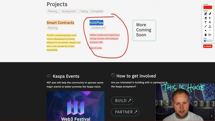
Task: Select the move tool
Action: (x=210, y=22)
